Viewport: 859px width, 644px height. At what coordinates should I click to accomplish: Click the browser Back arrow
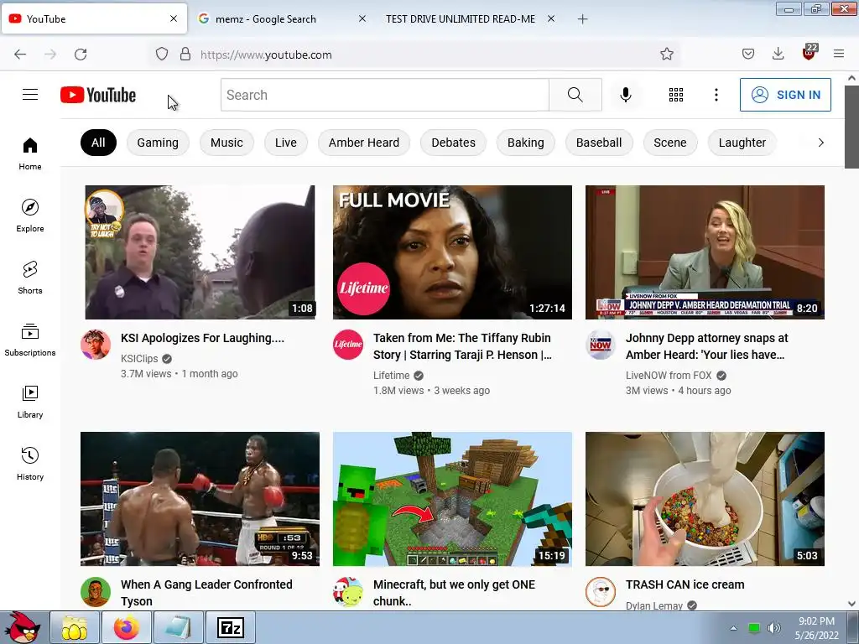20,55
